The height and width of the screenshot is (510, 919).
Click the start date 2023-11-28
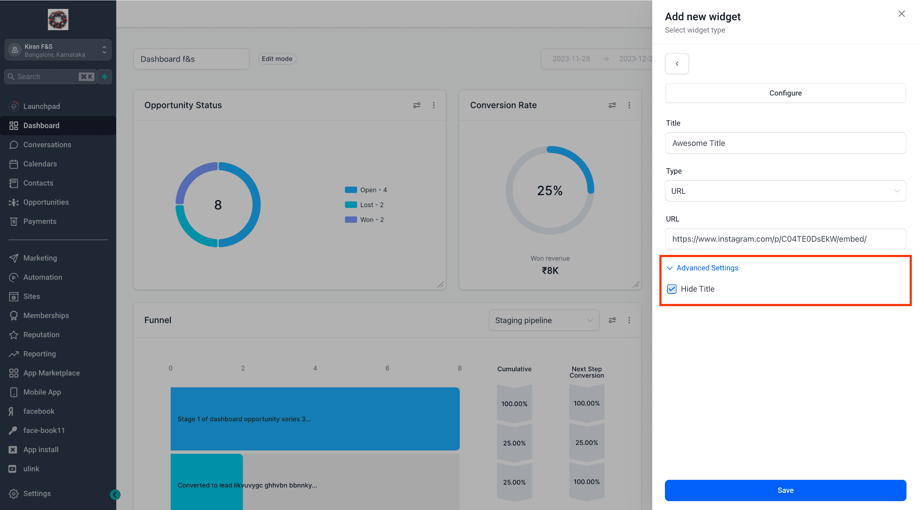[x=571, y=59]
